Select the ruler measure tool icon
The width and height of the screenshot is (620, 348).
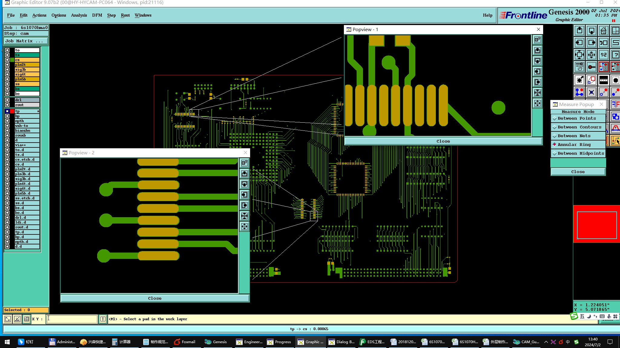[603, 80]
